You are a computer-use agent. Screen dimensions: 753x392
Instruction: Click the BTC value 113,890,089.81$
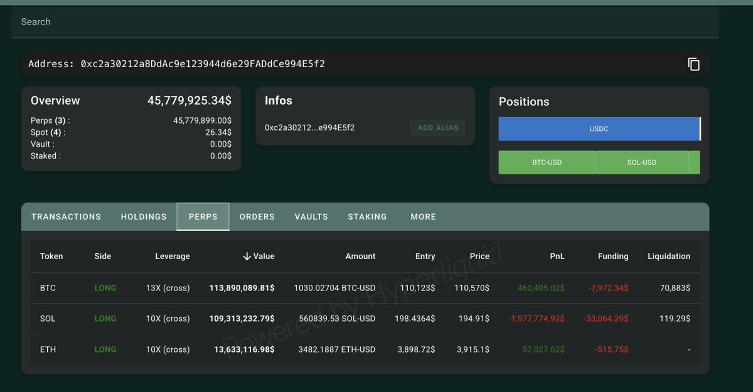[242, 288]
